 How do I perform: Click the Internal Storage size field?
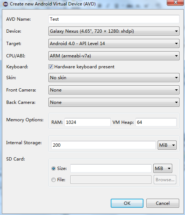click(x=103, y=145)
